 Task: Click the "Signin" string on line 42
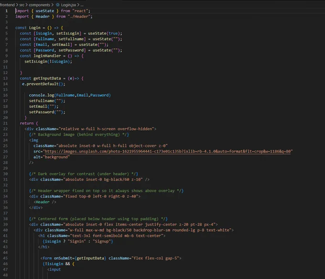76,241
